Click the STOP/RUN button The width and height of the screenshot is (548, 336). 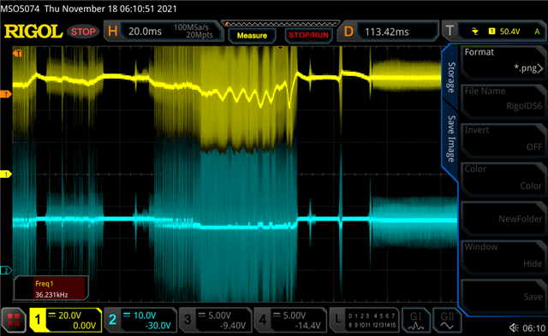(308, 36)
